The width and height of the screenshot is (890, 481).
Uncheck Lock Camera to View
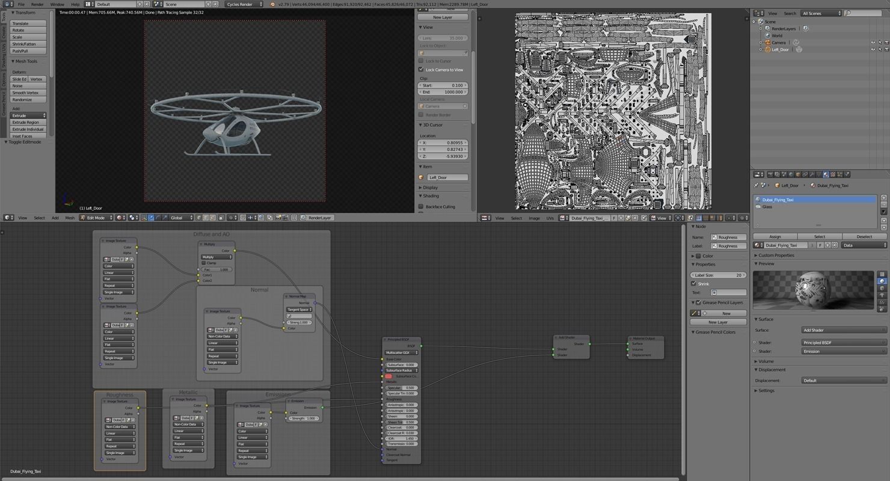421,69
